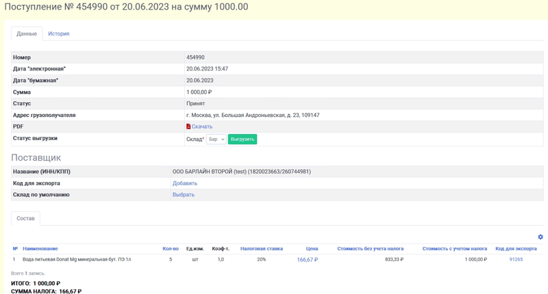Download the PDF via Скачать link
548x294 pixels.
click(201, 126)
